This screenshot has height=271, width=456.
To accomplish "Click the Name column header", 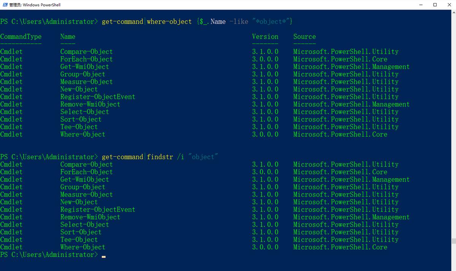I will click(68, 37).
